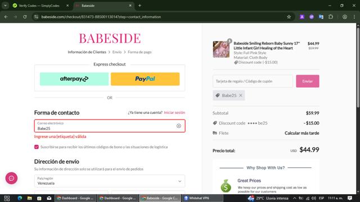Click the browser forward arrow
Image resolution: width=360 pixels, height=202 pixels.
(x=15, y=17)
